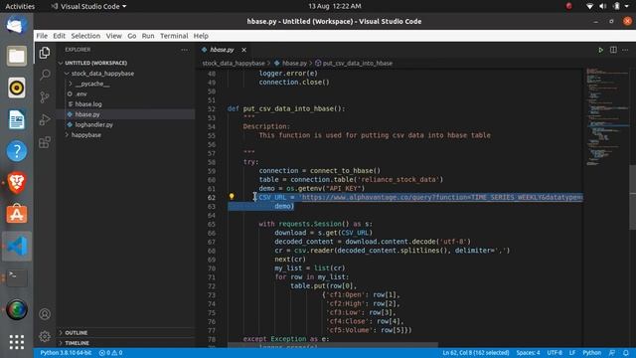The width and height of the screenshot is (636, 358).
Task: Select Python 3.8.10 64-bit interpreter
Action: pos(66,353)
